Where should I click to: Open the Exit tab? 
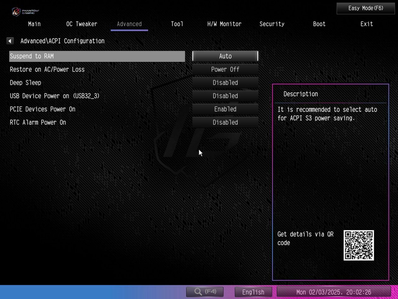[367, 24]
